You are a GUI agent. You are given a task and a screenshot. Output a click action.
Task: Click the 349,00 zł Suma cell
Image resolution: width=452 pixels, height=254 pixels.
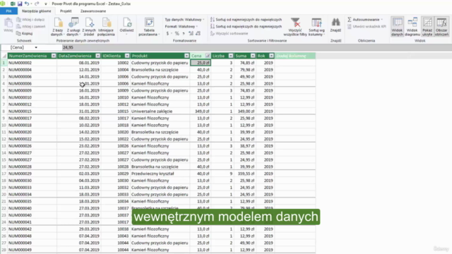[x=245, y=111]
